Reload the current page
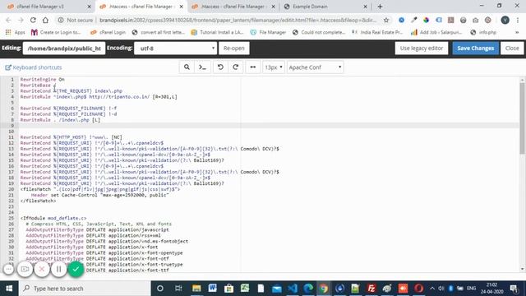 point(33,20)
